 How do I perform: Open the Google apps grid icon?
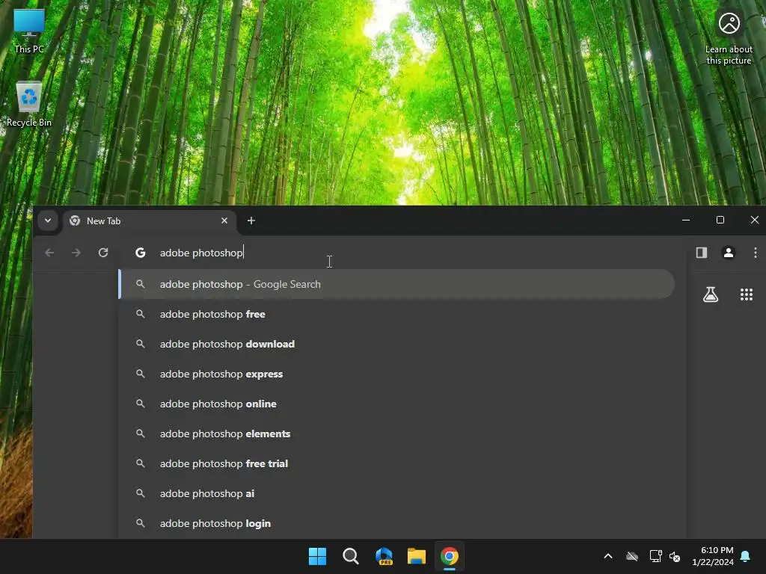[x=747, y=294]
